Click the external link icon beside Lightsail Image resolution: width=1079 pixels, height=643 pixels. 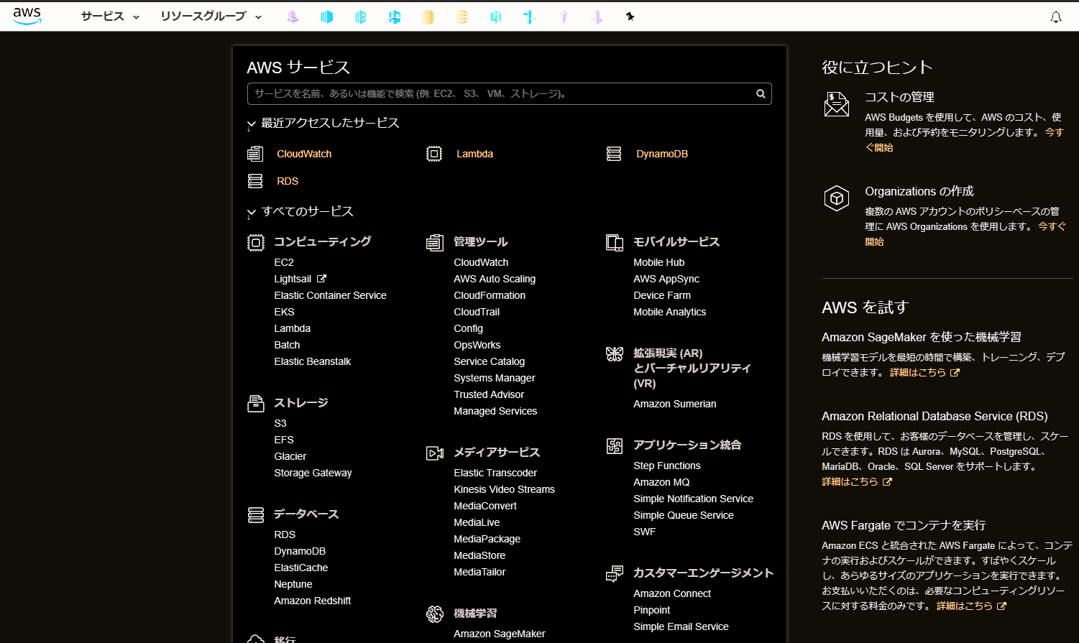tap(321, 279)
